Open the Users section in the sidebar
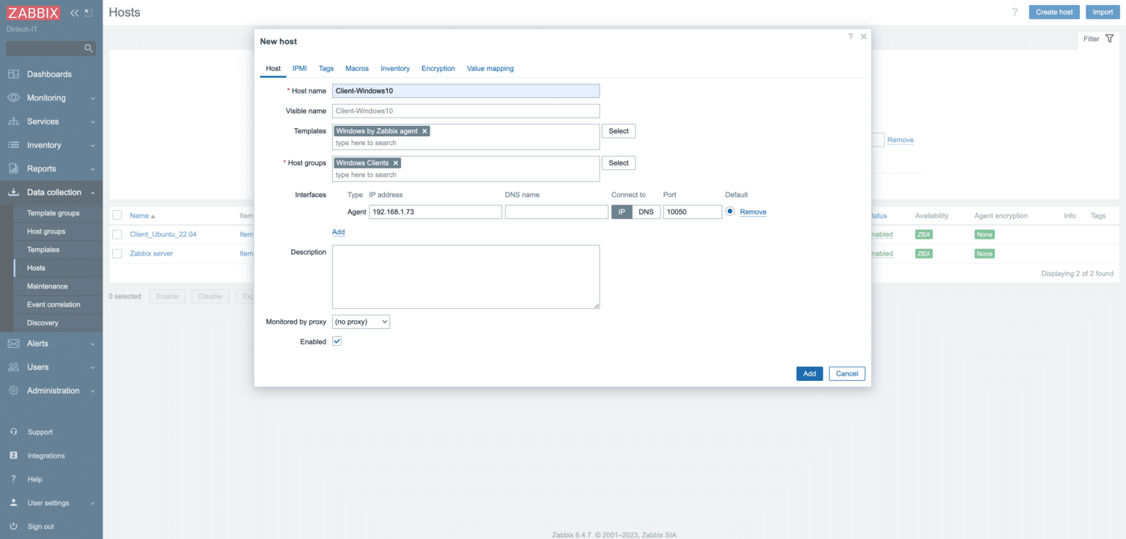The image size is (1126, 539). point(39,367)
